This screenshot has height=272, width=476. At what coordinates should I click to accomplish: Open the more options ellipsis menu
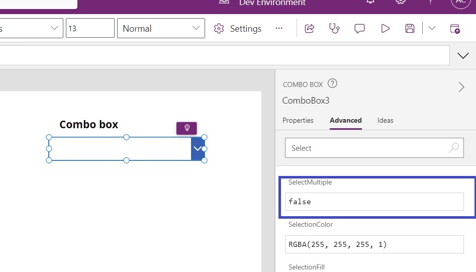[x=279, y=29]
